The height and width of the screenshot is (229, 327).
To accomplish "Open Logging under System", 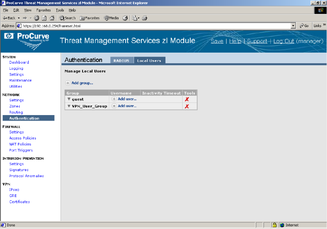I will [x=16, y=69].
